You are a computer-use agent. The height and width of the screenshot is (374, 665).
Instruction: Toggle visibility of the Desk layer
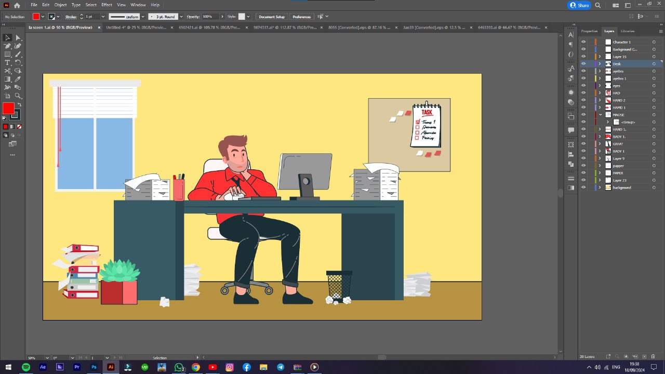(x=583, y=64)
